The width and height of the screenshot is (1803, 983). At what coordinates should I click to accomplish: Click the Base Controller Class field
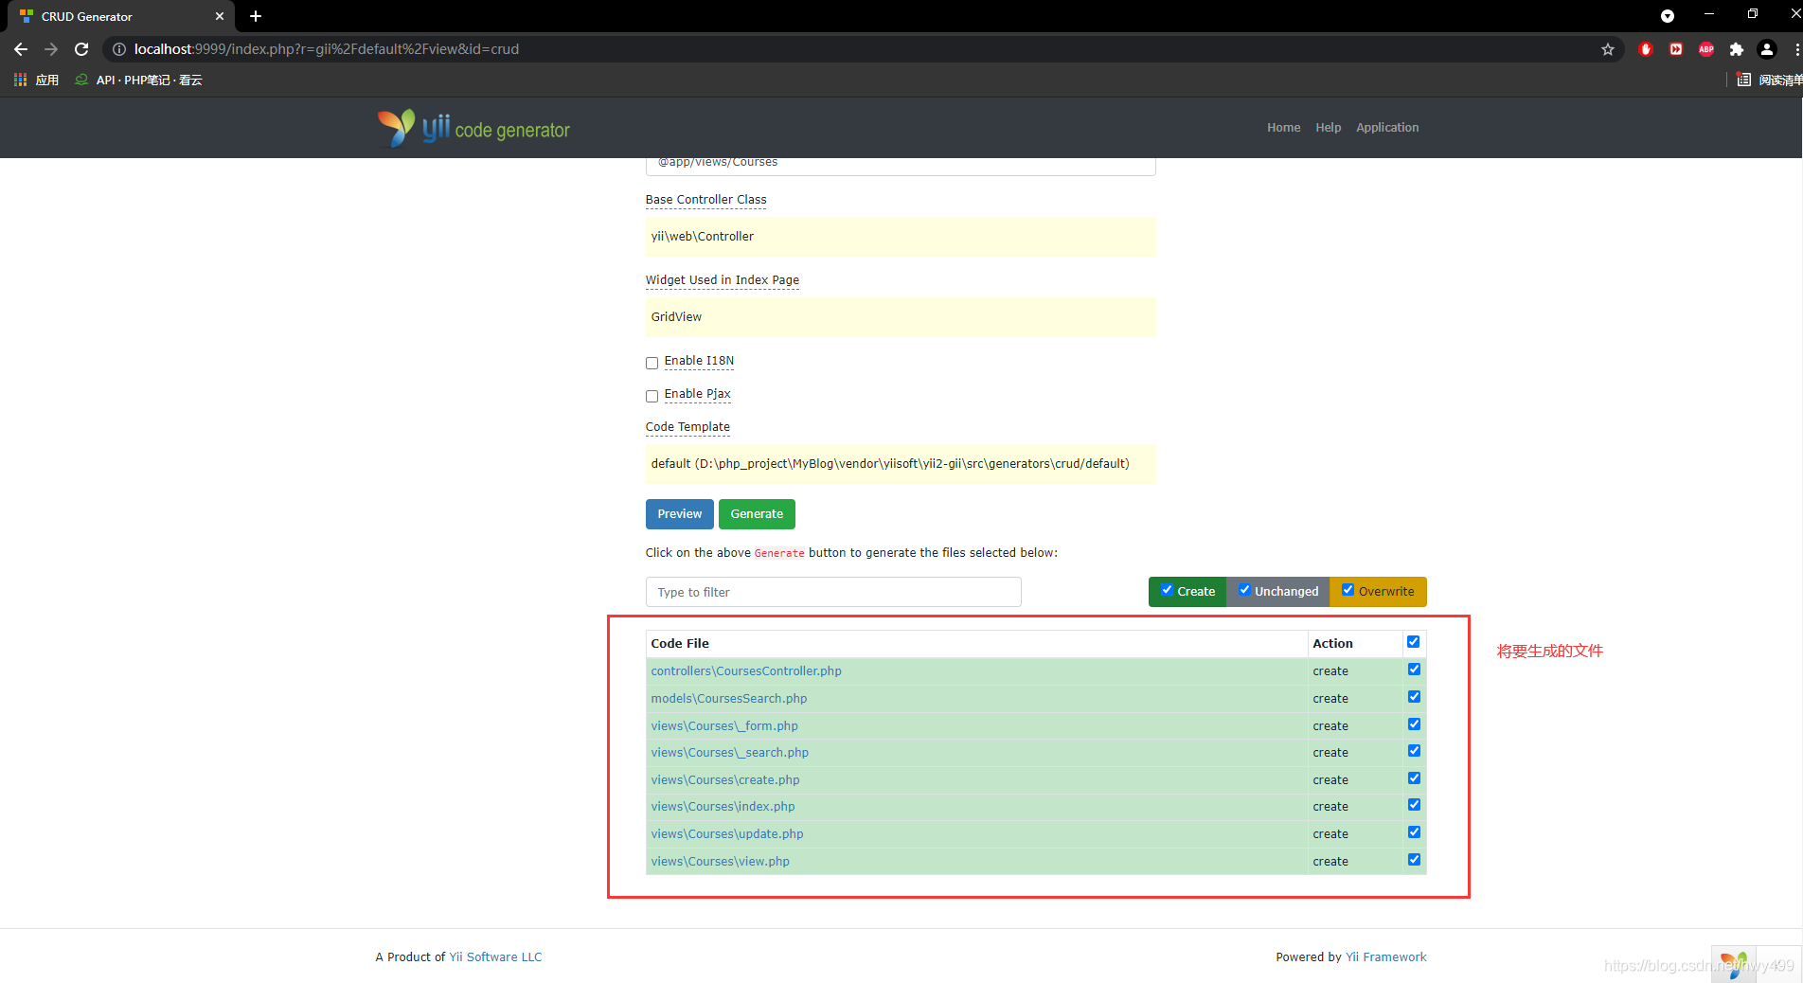coord(901,237)
